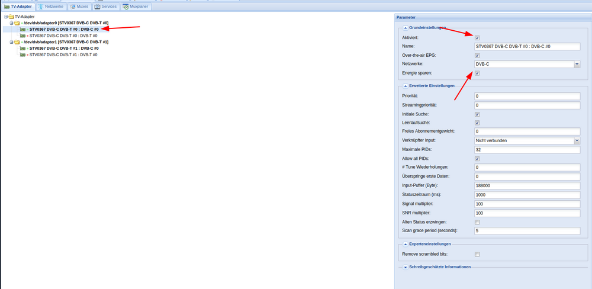Image resolution: width=592 pixels, height=289 pixels.
Task: Click the TV-Adapter tab icon
Action: (7, 7)
